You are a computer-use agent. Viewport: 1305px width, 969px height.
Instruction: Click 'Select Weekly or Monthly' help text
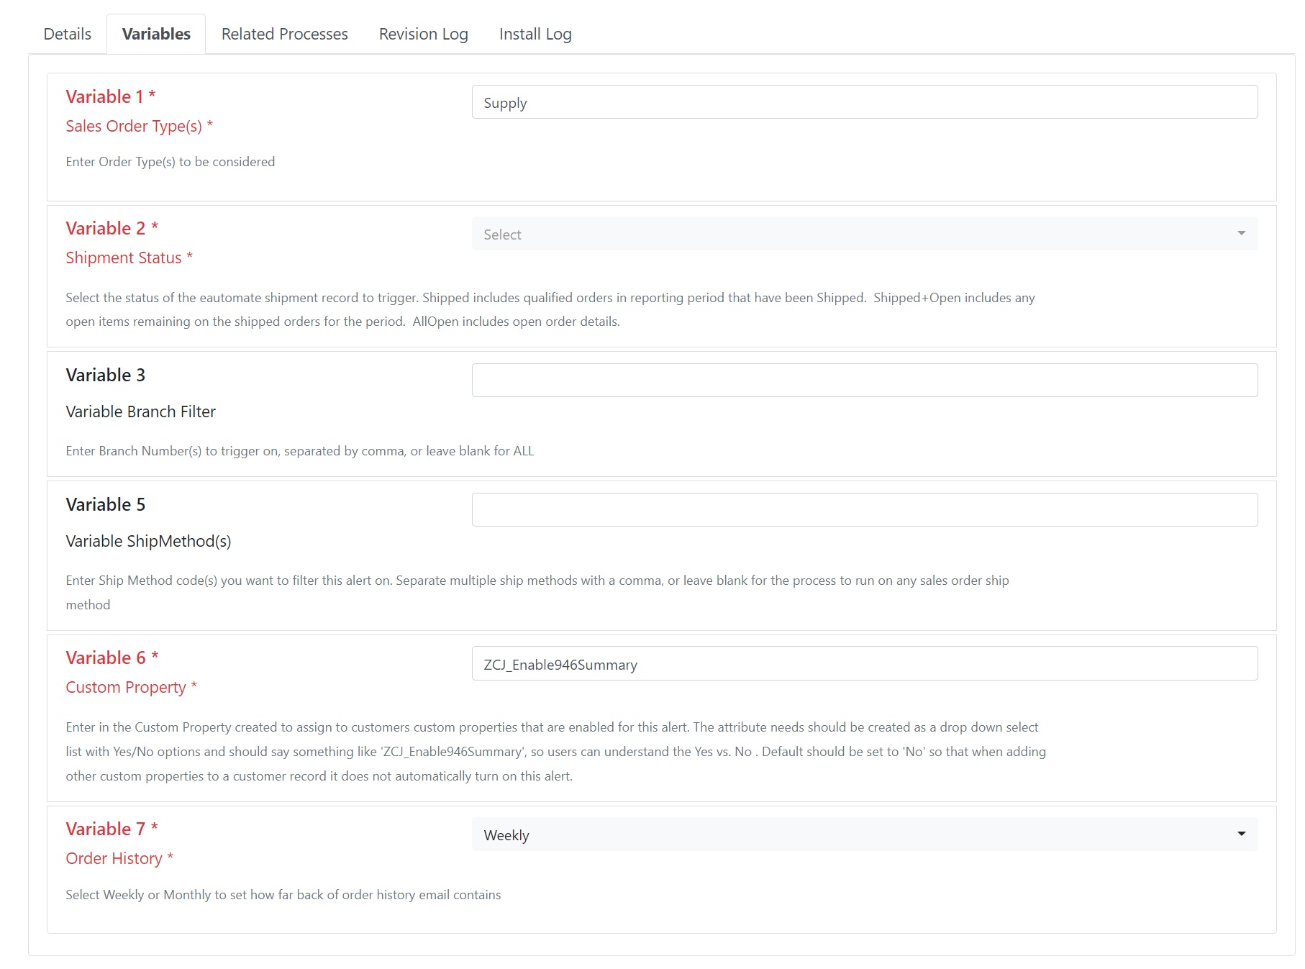(283, 895)
